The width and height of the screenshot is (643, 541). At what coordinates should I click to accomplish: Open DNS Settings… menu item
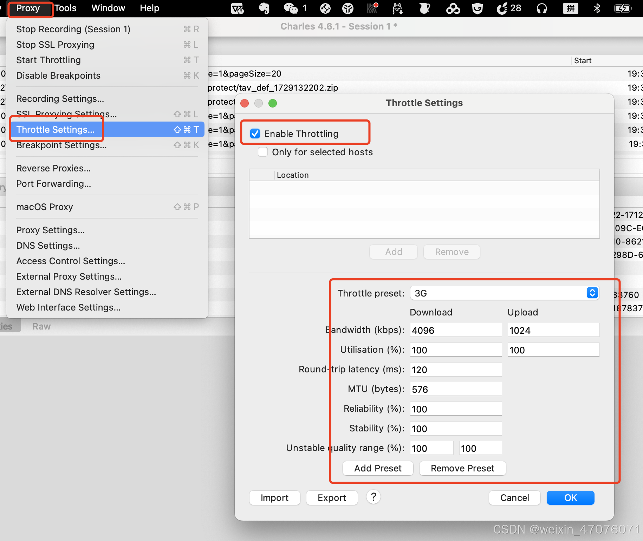pyautogui.click(x=107, y=246)
